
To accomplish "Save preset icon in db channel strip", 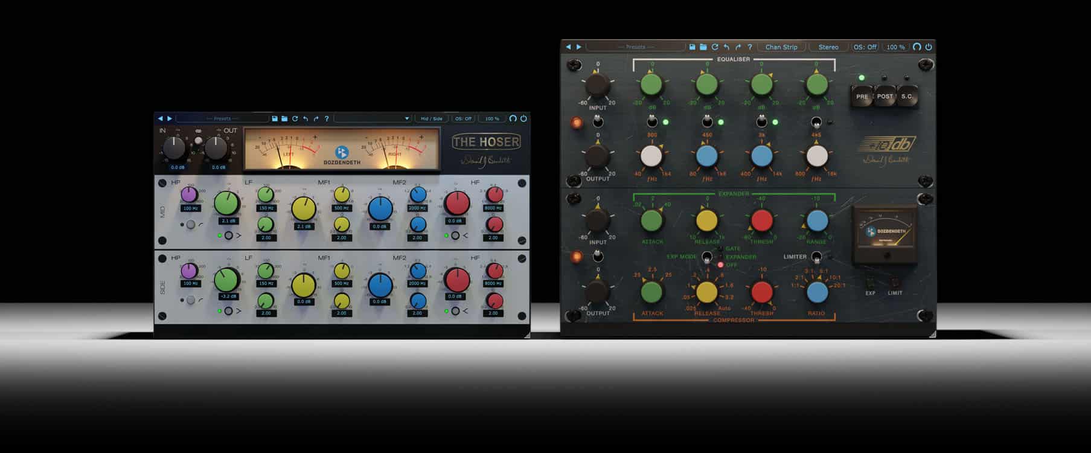I will pyautogui.click(x=693, y=47).
